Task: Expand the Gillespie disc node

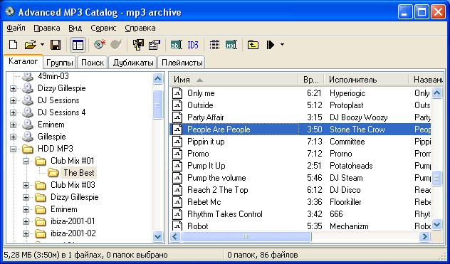Action: 13,137
